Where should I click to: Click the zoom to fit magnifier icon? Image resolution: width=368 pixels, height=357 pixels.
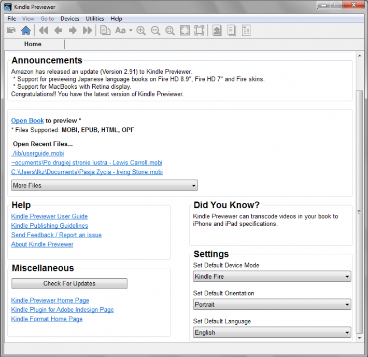pyautogui.click(x=170, y=31)
